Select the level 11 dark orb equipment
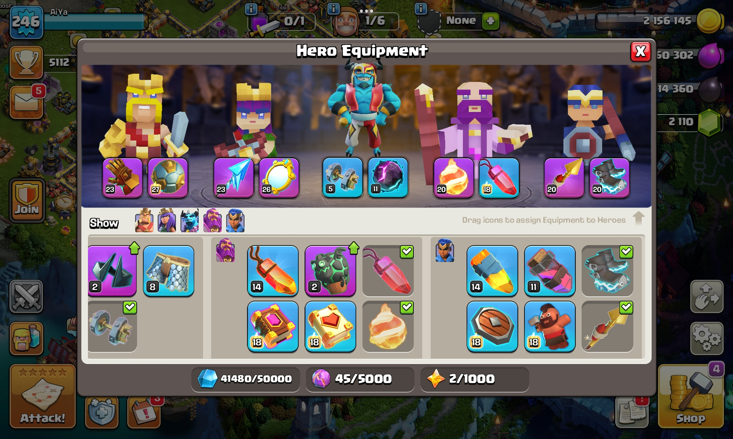 pos(388,178)
